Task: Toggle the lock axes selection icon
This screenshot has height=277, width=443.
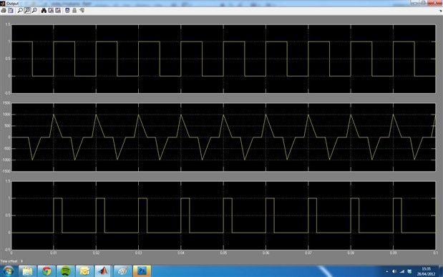Action: pos(74,11)
